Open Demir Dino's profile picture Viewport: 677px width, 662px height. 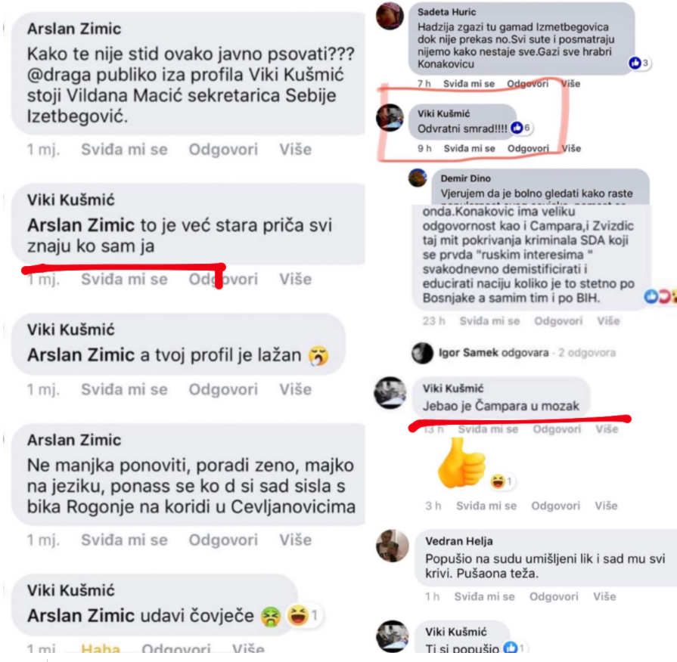pyautogui.click(x=418, y=178)
